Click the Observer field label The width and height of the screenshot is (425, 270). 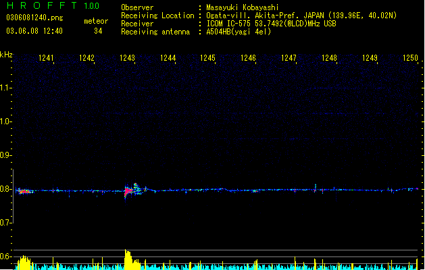pyautogui.click(x=137, y=7)
